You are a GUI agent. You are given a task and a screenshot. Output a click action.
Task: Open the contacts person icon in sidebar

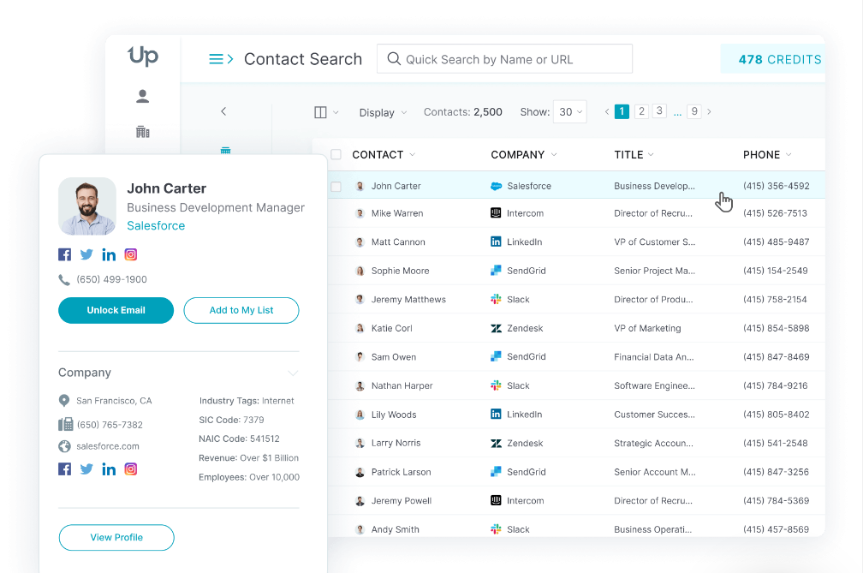pyautogui.click(x=142, y=96)
